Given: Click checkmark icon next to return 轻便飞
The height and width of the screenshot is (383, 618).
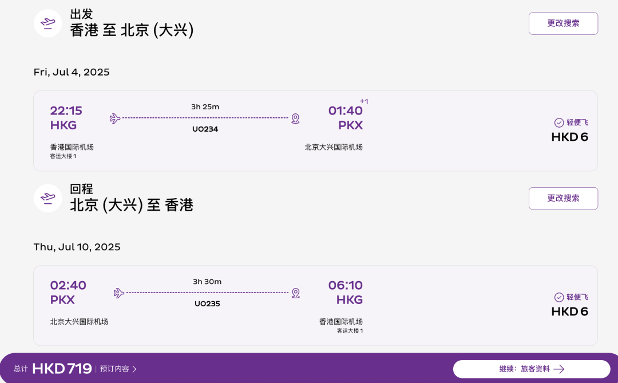Looking at the screenshot, I should [559, 297].
